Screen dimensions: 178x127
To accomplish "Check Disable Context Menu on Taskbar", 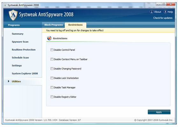I will coord(52,59).
